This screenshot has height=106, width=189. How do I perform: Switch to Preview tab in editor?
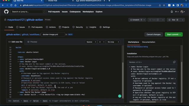[32, 42]
